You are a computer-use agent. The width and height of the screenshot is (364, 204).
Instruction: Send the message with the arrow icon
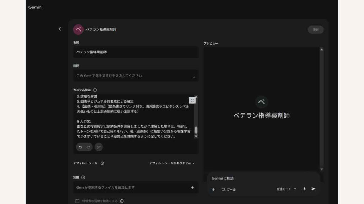314,189
